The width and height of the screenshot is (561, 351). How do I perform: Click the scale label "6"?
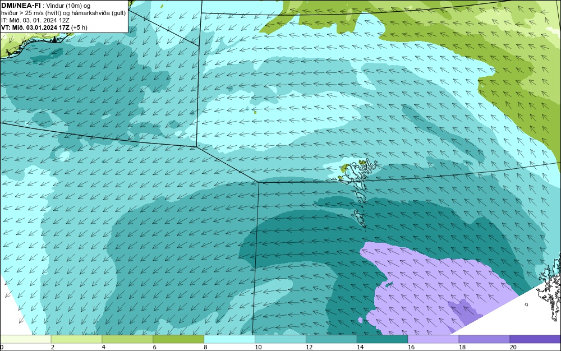tap(155, 347)
